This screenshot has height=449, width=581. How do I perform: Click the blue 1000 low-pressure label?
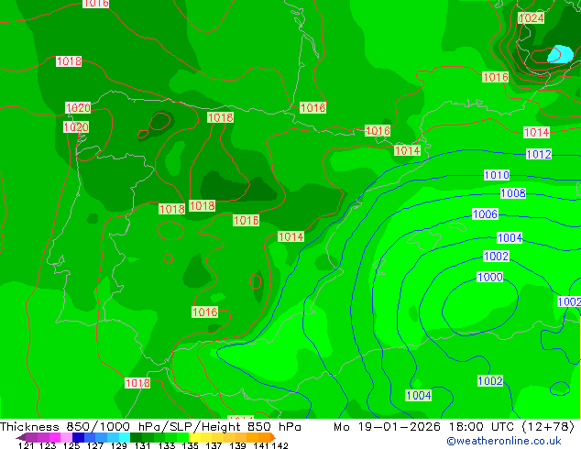[x=490, y=277]
